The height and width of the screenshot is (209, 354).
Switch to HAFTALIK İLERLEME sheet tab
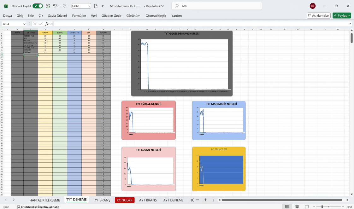45,200
